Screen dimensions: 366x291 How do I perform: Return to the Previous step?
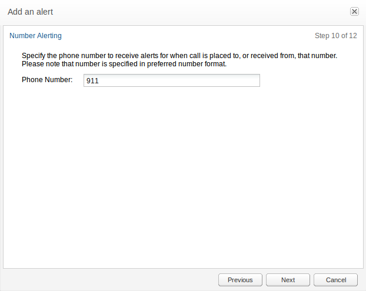240,280
